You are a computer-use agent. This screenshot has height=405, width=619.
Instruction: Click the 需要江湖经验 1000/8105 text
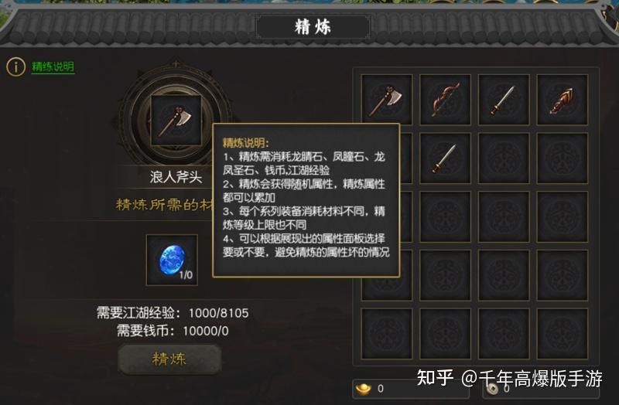pyautogui.click(x=173, y=313)
